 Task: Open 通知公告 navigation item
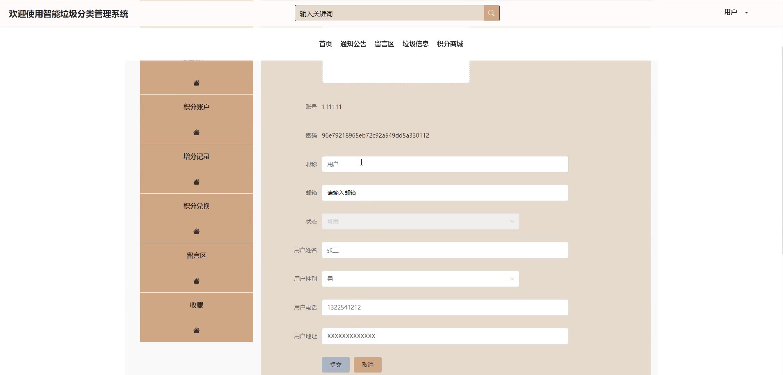pyautogui.click(x=353, y=44)
